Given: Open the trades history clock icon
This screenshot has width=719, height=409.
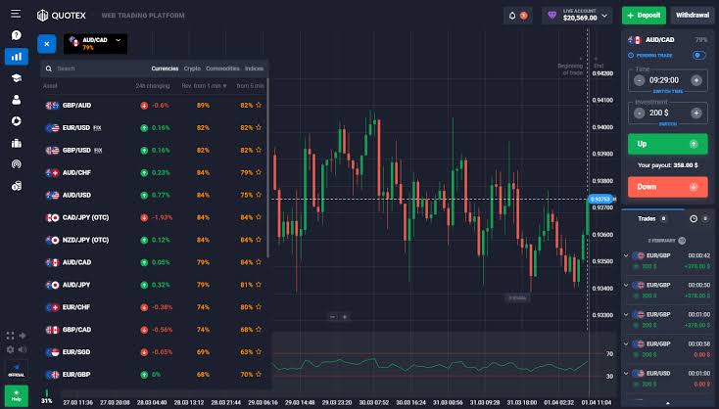Looking at the screenshot, I should click(x=694, y=219).
